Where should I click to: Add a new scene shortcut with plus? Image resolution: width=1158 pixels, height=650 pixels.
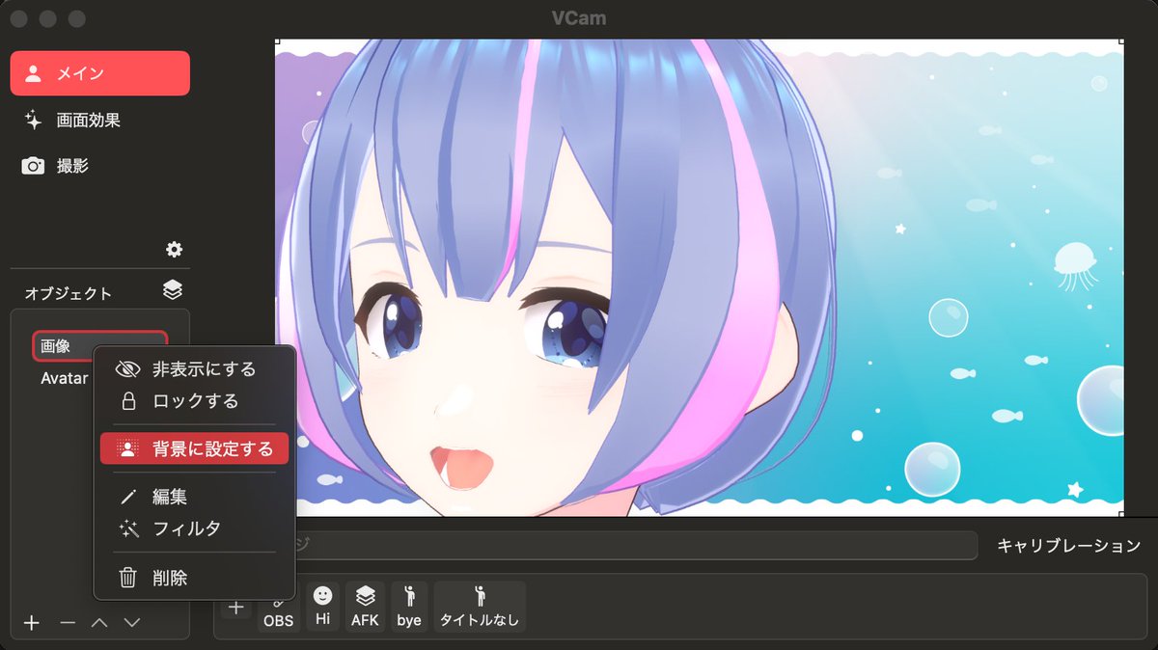pos(236,608)
